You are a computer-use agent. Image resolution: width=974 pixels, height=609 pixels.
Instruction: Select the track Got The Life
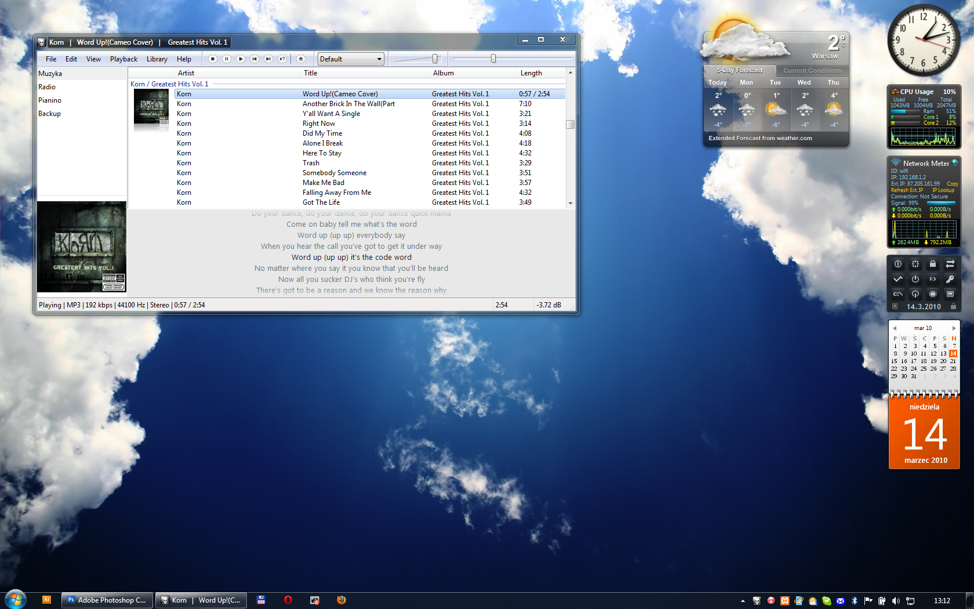click(x=370, y=202)
